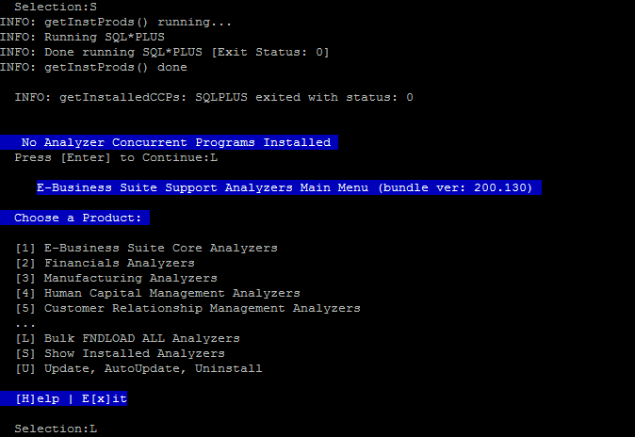Click the ellipsis line below option 5

click(x=25, y=325)
